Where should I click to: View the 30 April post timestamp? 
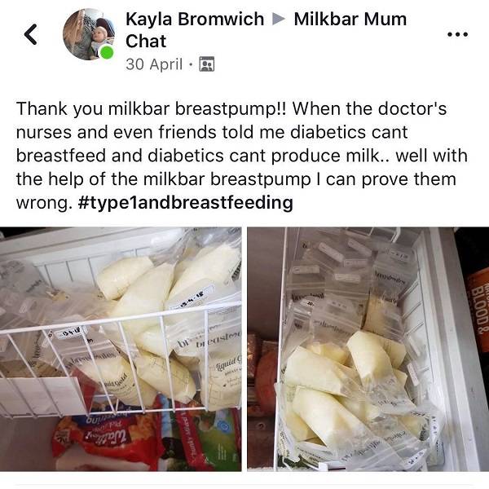pyautogui.click(x=154, y=64)
